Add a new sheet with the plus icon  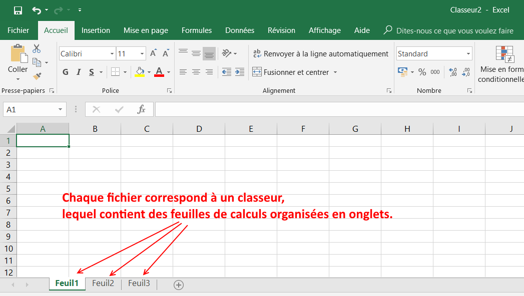[179, 285]
